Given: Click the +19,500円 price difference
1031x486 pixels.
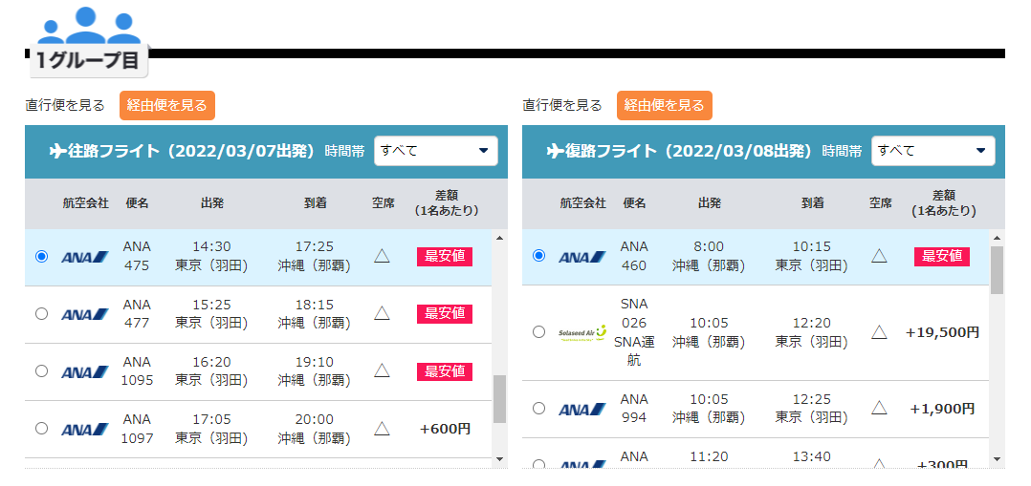Looking at the screenshot, I should point(942,332).
